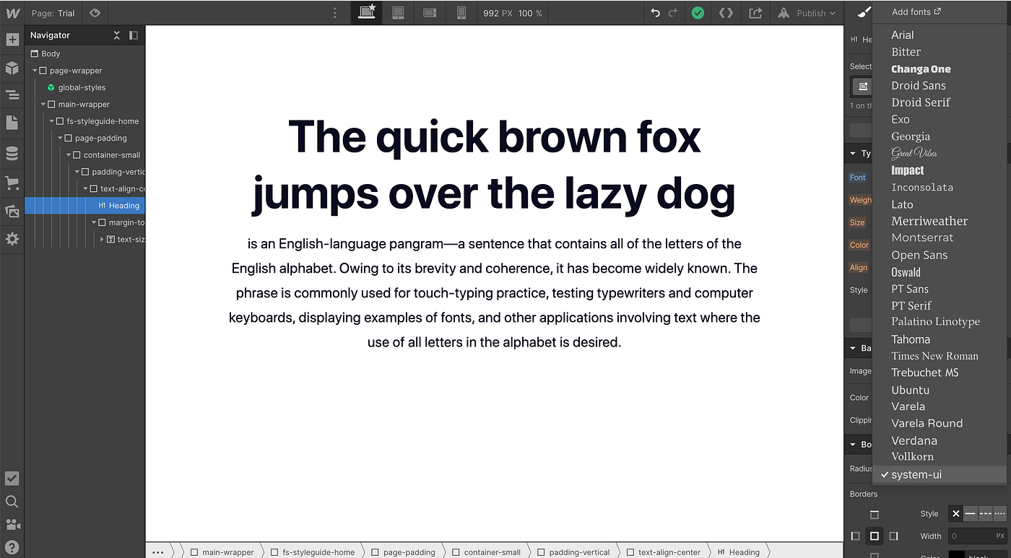Click the green saved status checkmark
Viewport: 1011px width, 558px height.
698,13
